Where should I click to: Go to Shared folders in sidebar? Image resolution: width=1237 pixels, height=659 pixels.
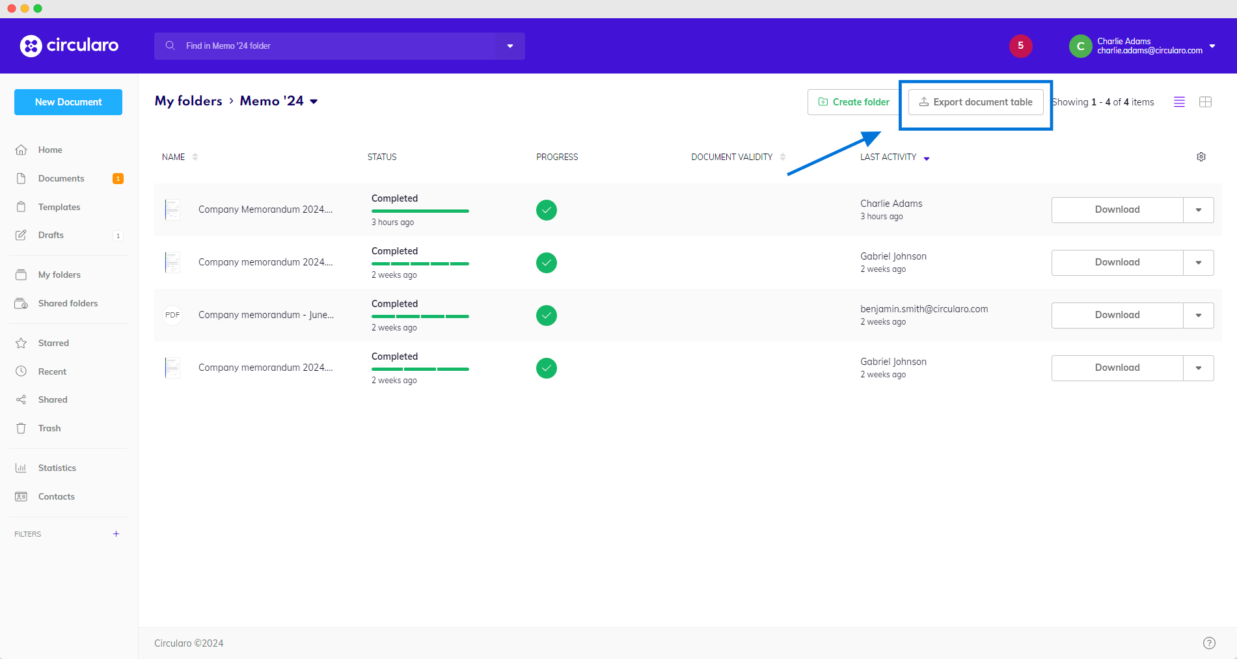tap(68, 303)
